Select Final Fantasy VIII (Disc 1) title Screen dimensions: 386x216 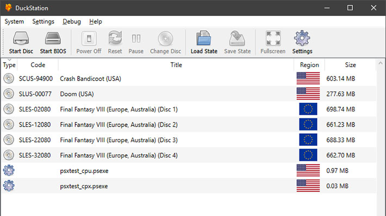pos(119,109)
